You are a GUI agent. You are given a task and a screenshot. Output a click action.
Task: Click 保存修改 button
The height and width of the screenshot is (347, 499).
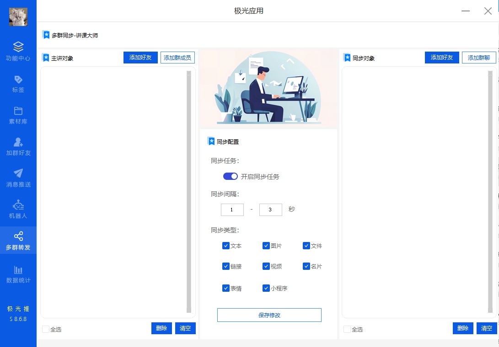(269, 315)
